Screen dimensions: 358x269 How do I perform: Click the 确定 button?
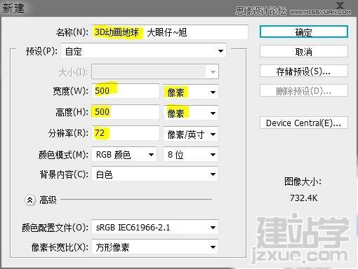(x=304, y=32)
